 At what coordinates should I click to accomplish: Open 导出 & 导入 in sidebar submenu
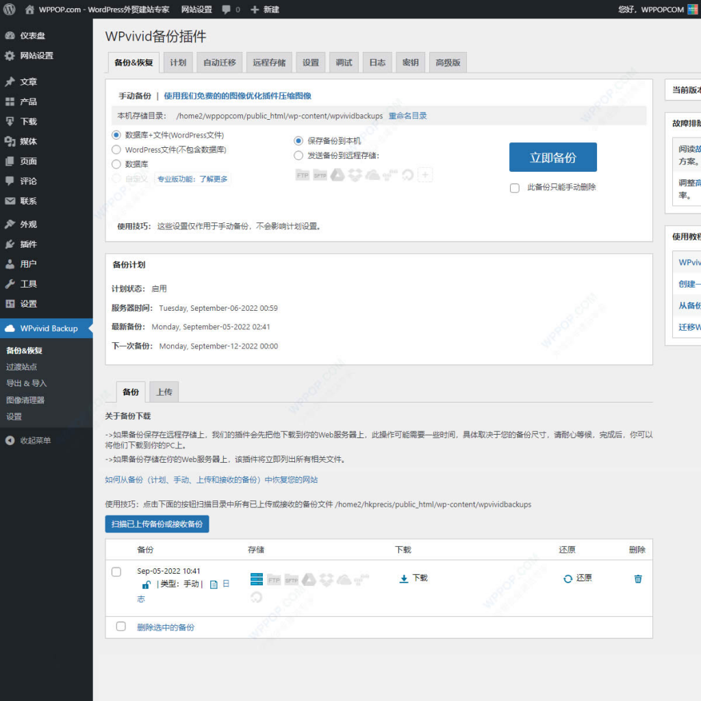(x=27, y=383)
